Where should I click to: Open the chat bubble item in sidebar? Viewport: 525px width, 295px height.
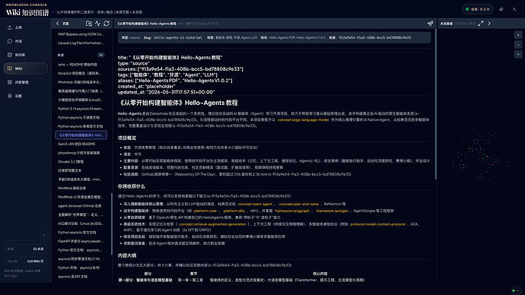(x=25, y=41)
